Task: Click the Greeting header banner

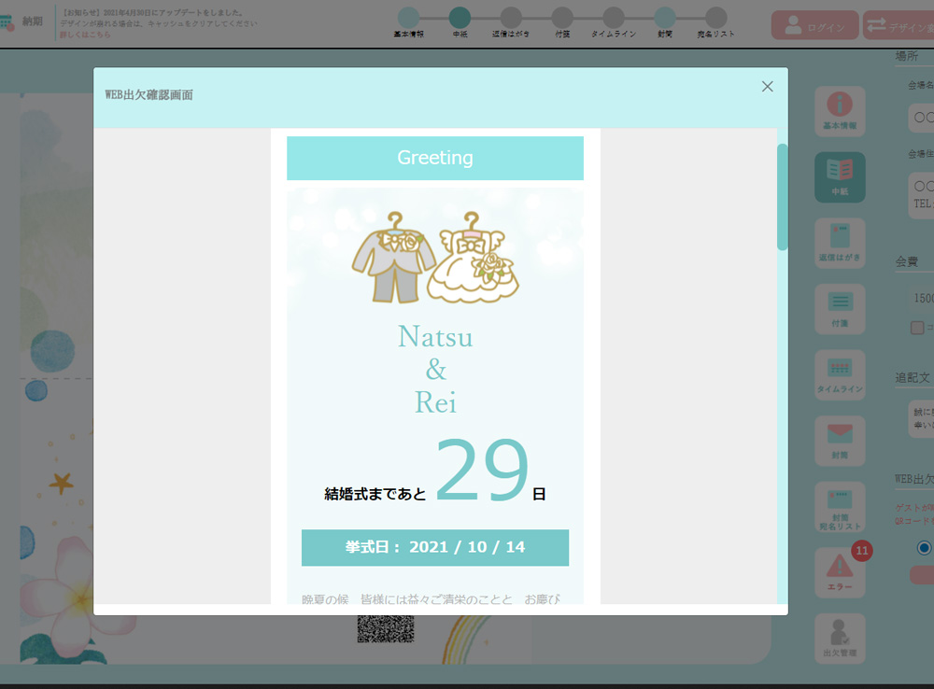Action: [435, 158]
